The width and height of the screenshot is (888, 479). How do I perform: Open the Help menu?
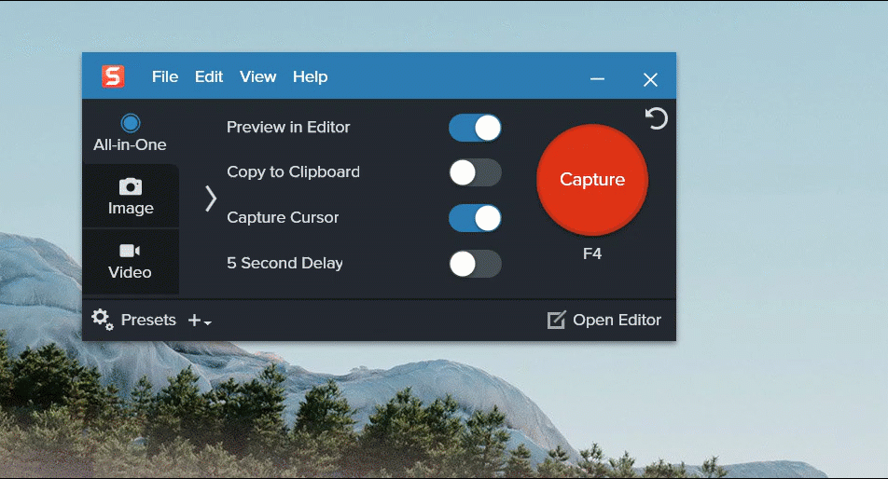point(310,76)
